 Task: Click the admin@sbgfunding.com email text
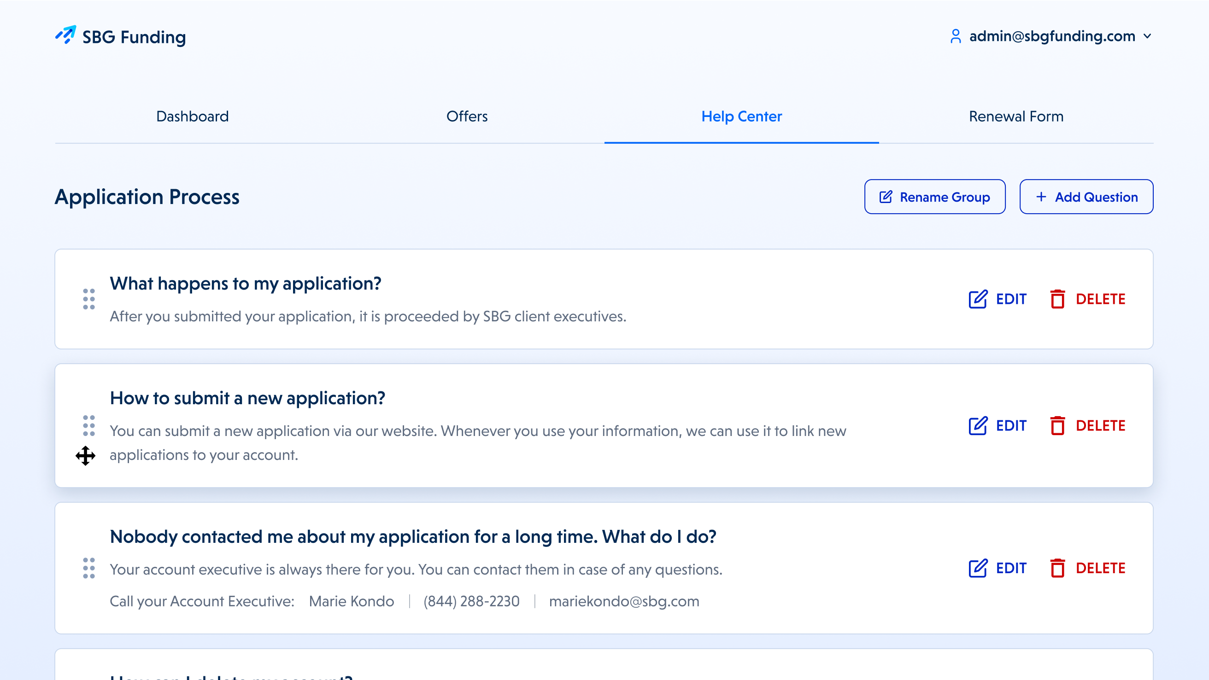pyautogui.click(x=1052, y=36)
